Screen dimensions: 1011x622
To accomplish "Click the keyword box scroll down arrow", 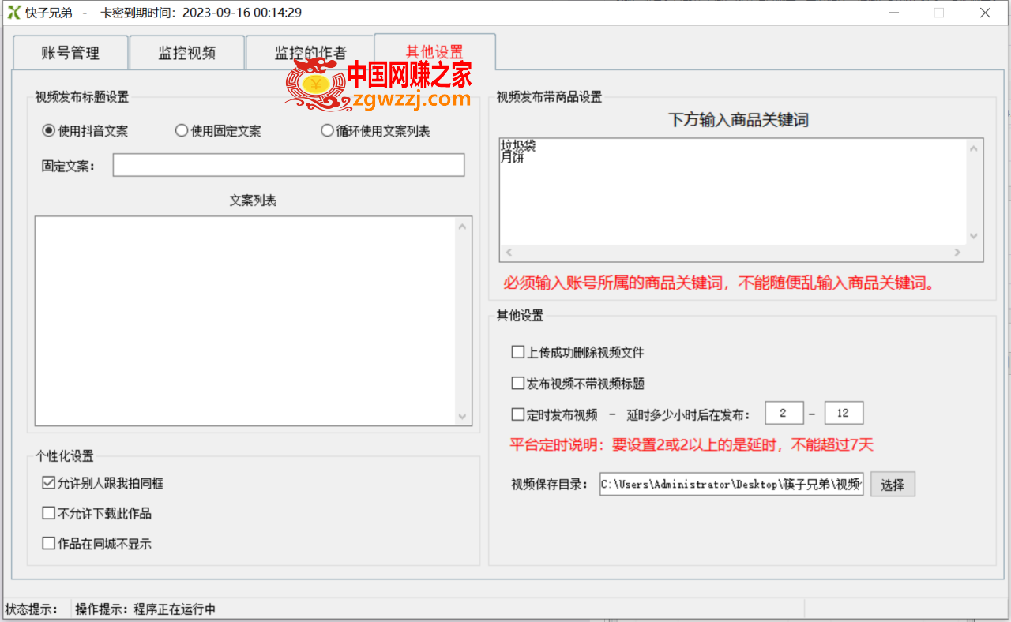I will click(974, 236).
